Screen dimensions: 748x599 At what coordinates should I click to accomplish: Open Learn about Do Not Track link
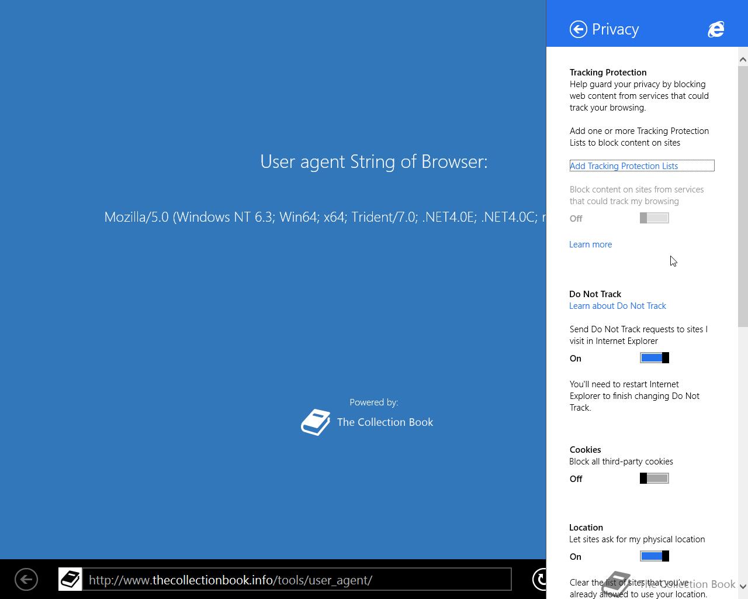point(618,306)
